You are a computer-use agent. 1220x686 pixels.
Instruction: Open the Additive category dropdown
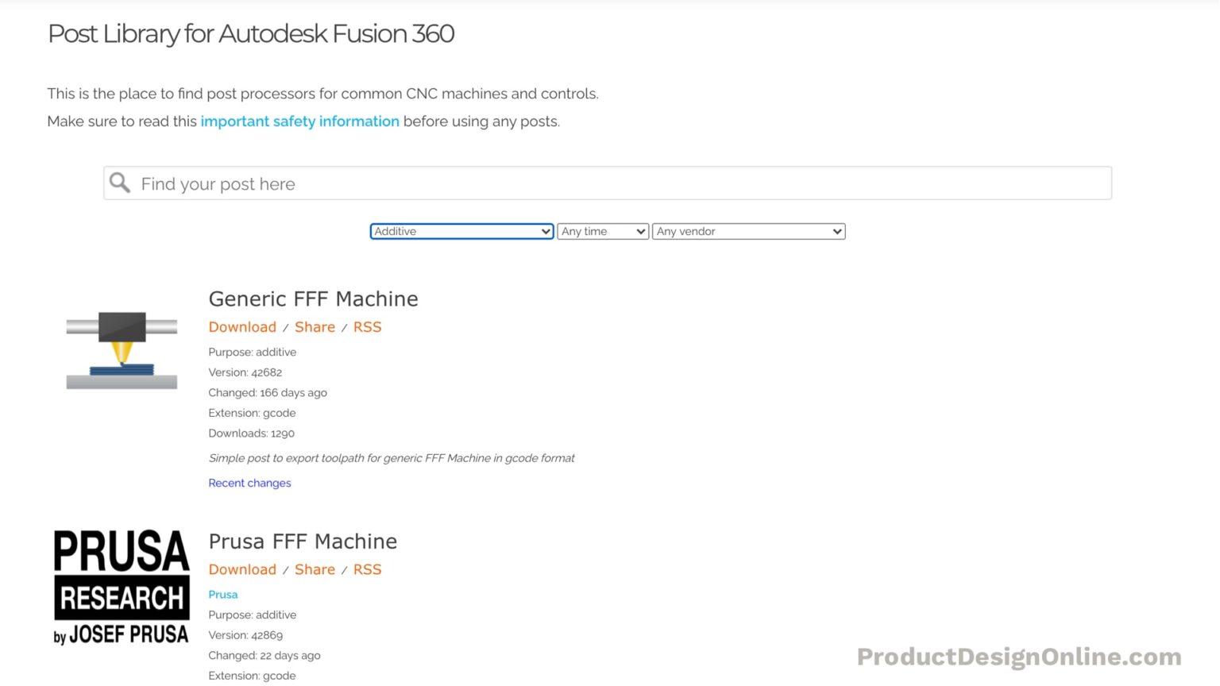click(x=461, y=231)
